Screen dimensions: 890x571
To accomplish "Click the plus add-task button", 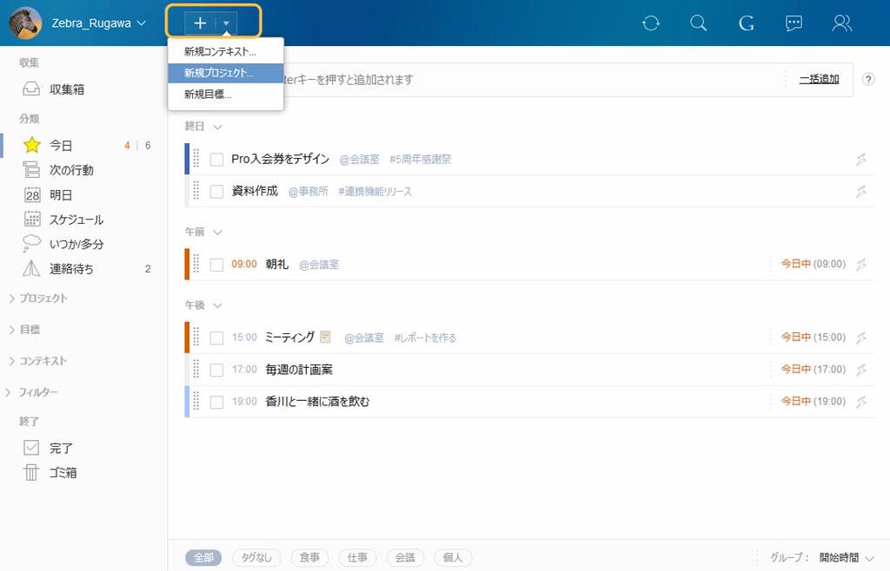I will click(200, 23).
